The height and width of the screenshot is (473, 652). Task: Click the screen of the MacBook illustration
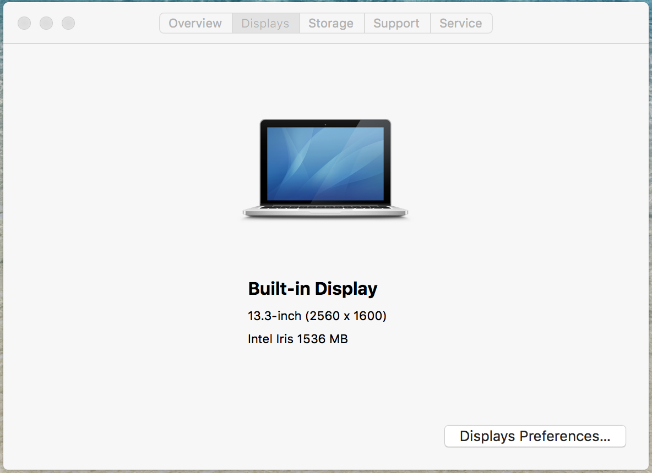coord(325,163)
